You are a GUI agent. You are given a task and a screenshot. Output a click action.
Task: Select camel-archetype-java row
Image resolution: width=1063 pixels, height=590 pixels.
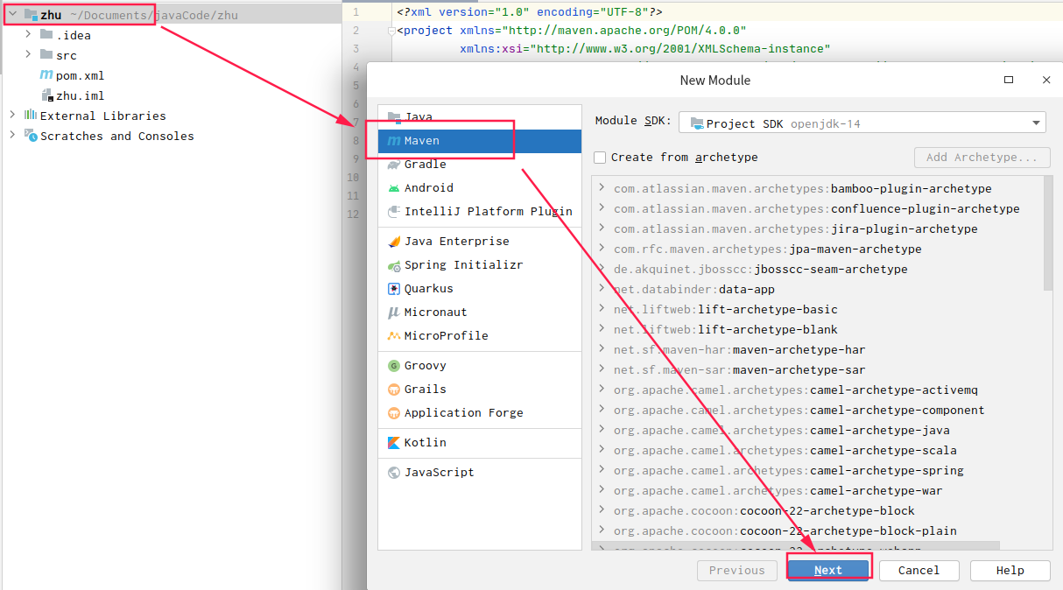pos(818,430)
